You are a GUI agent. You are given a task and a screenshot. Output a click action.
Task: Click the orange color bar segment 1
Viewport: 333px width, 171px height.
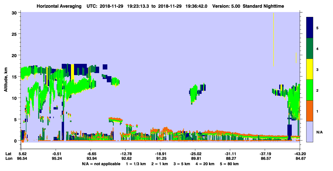[x=310, y=110]
